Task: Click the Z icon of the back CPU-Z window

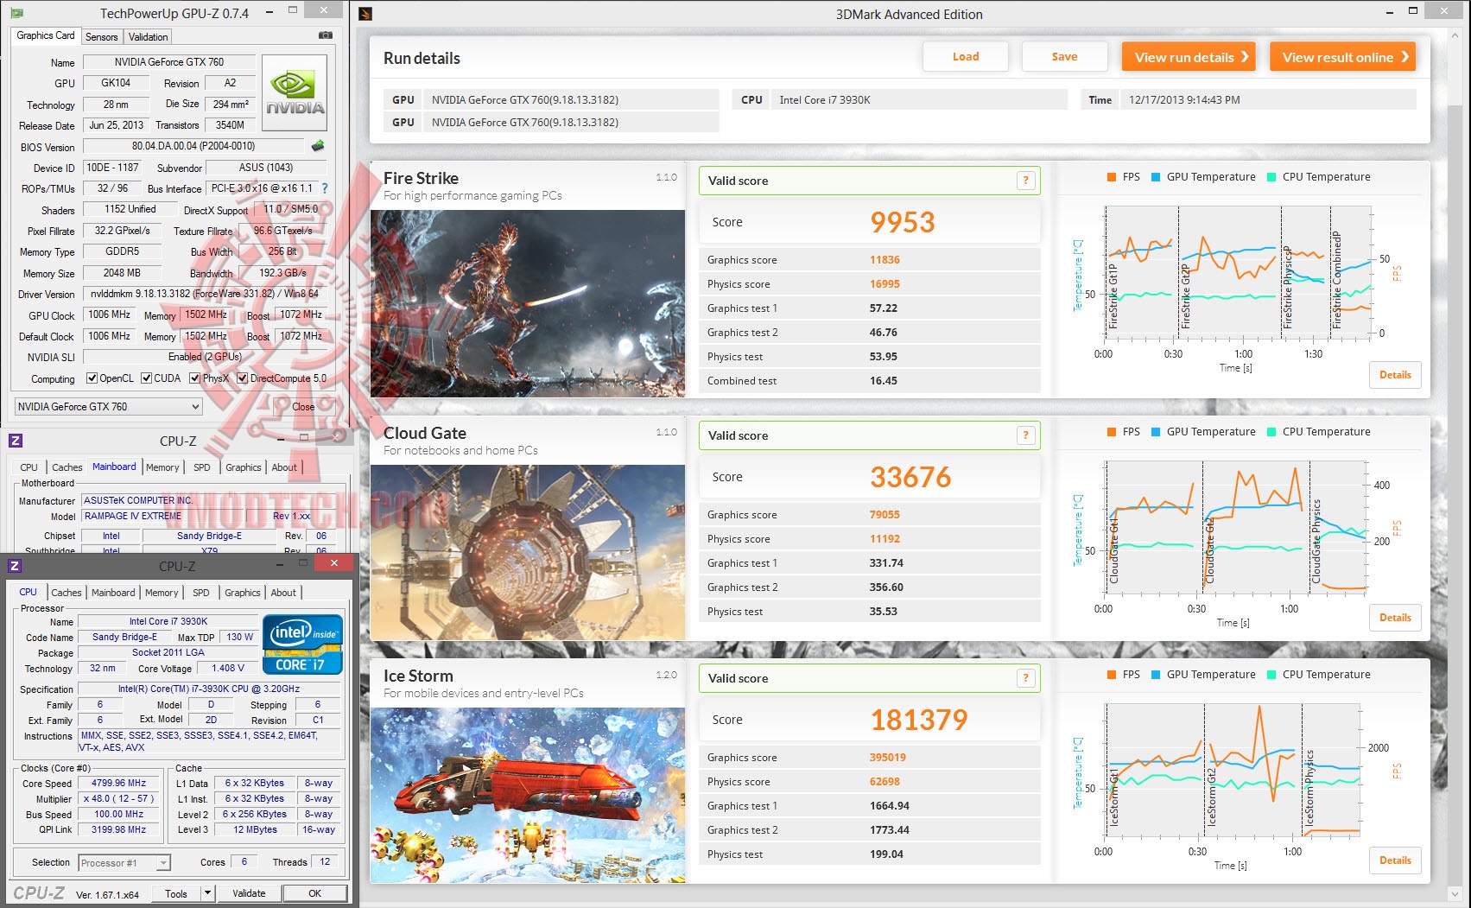Action: [16, 441]
